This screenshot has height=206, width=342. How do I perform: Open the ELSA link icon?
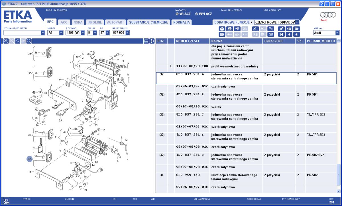pyautogui.click(x=255, y=29)
